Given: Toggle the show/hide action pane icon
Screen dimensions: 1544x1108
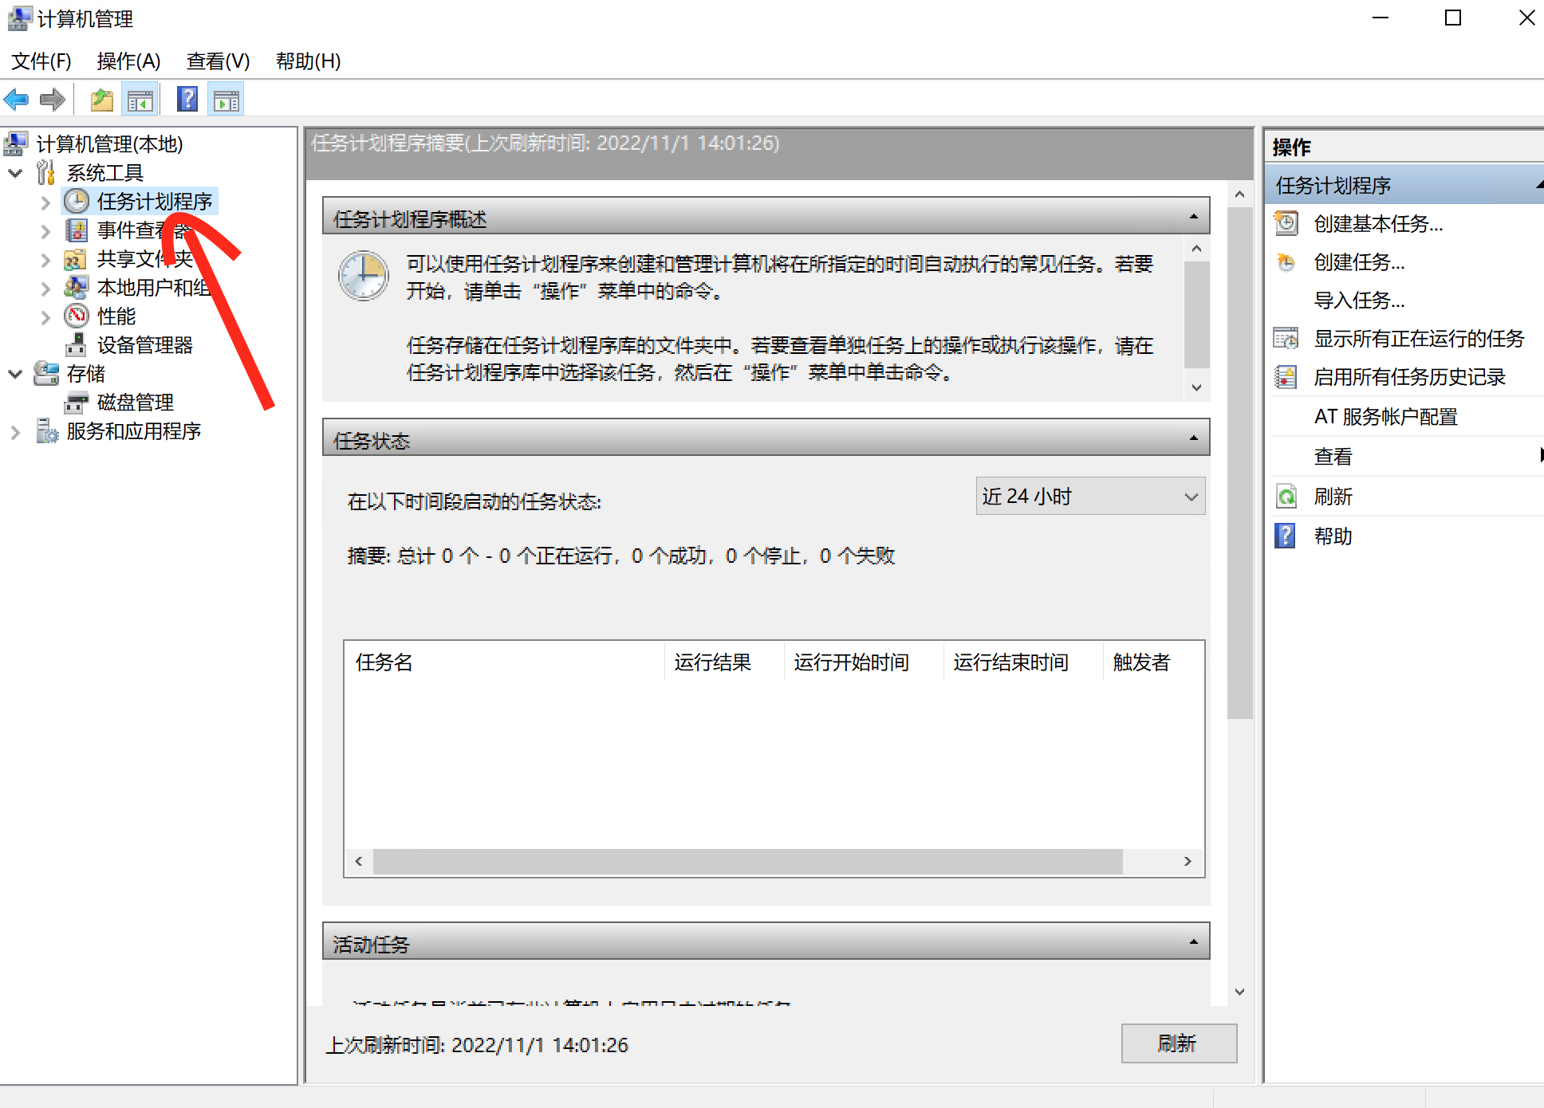Looking at the screenshot, I should click(226, 100).
